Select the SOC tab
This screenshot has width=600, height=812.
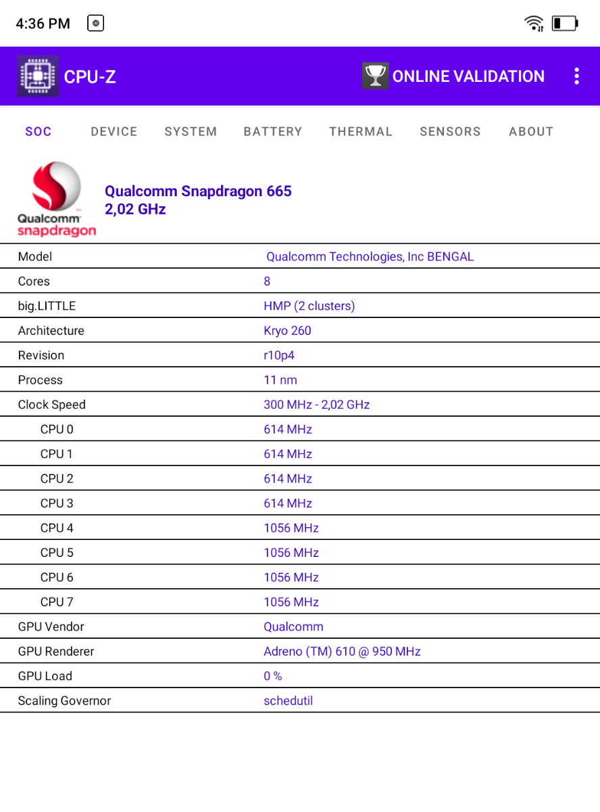click(x=39, y=132)
